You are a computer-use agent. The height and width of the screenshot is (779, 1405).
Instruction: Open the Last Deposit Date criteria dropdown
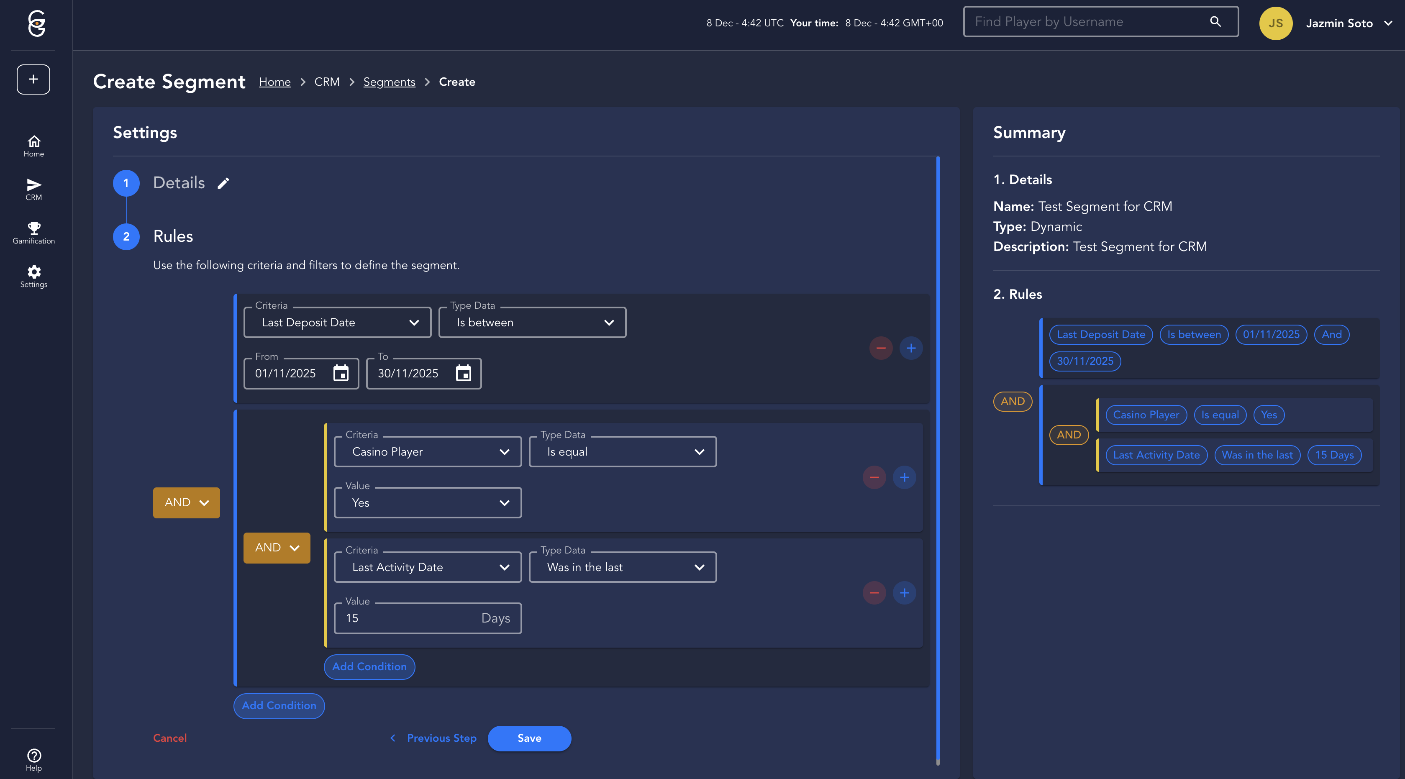(338, 323)
